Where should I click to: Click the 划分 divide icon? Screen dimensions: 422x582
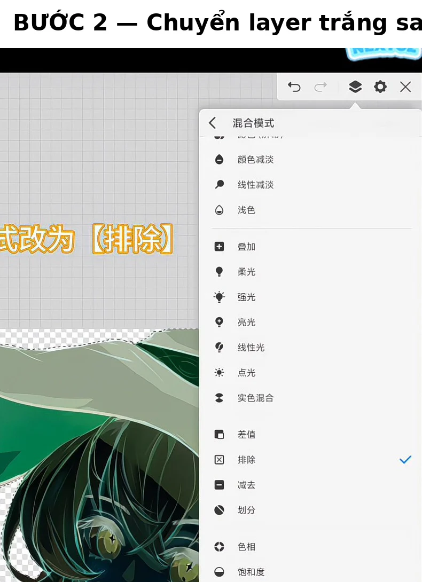pos(219,510)
